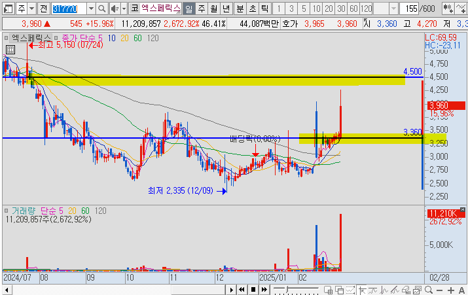Click the play button in playback controls
Image resolution: width=468 pixels, height=295 pixels.
click(x=231, y=290)
